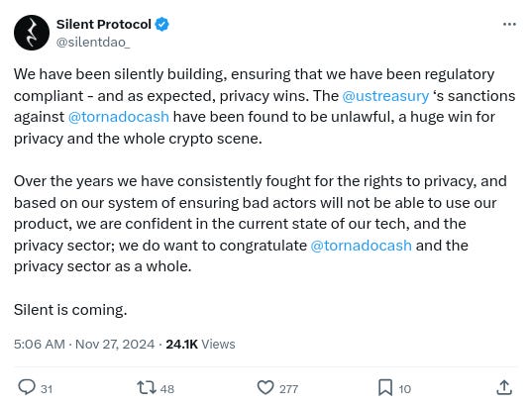Image resolution: width=529 pixels, height=405 pixels.
Task: Click the 31 replies count
Action: pos(47,389)
